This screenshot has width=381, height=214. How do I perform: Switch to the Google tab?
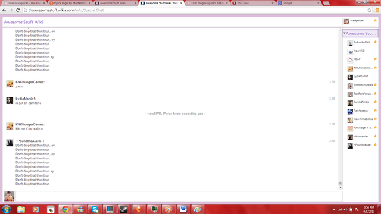click(x=298, y=3)
